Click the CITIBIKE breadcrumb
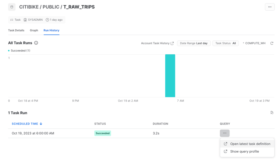Viewport: 280px width, 162px height. pos(29,7)
